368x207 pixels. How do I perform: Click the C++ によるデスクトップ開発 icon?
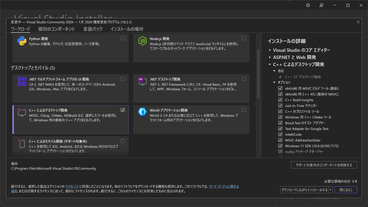22,112
